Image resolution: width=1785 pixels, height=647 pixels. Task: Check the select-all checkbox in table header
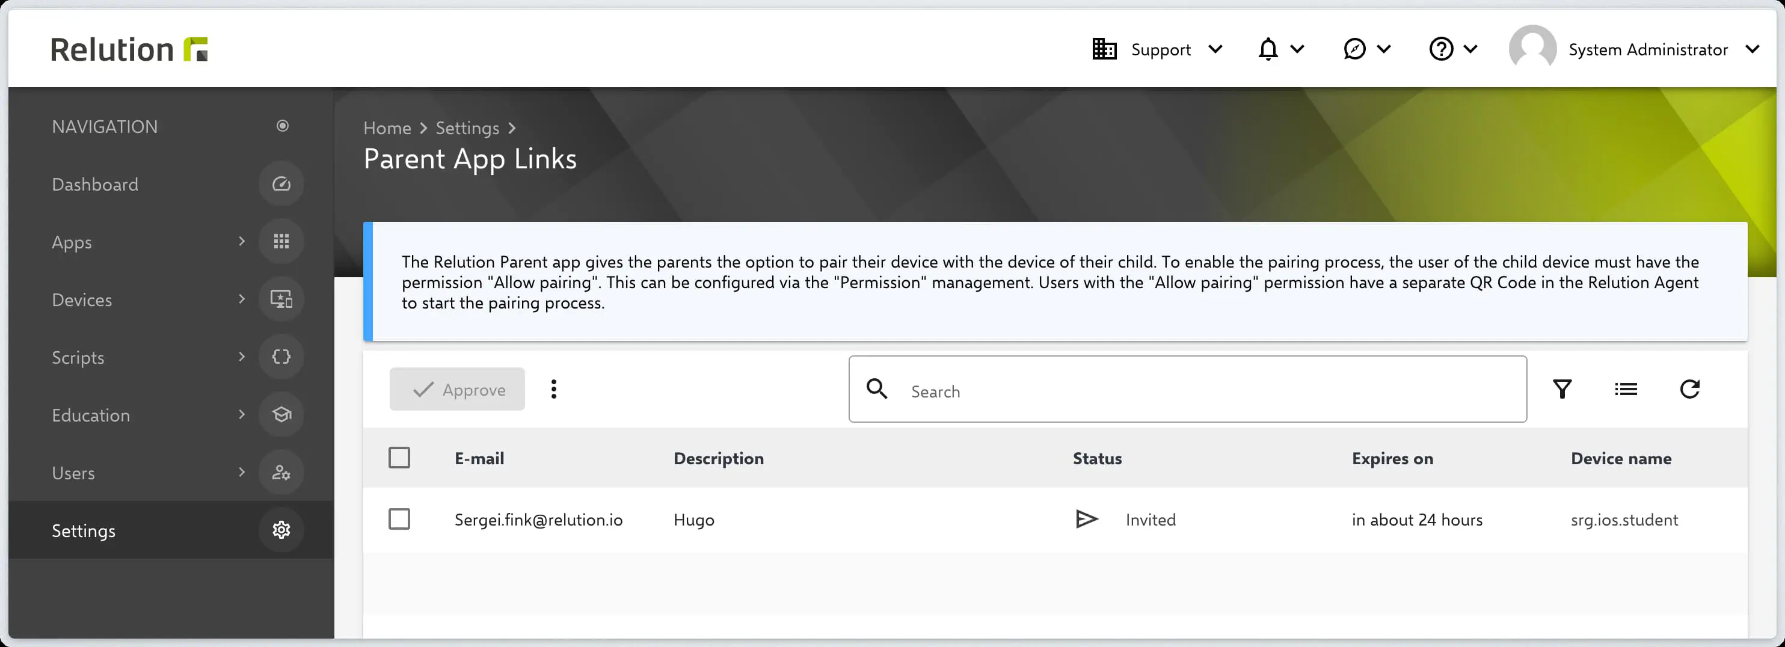point(399,458)
